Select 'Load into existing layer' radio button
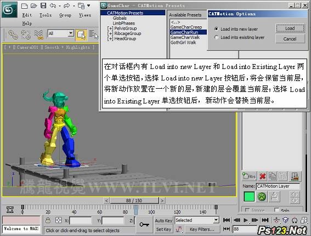Image resolution: width=311 pixels, height=236 pixels. pyautogui.click(x=217, y=37)
